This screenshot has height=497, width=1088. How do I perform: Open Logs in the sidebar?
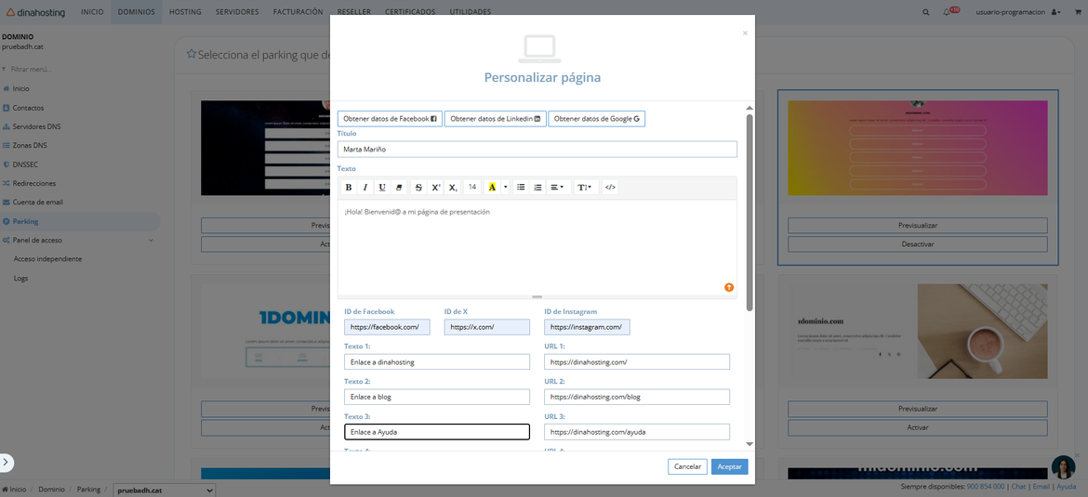[20, 278]
